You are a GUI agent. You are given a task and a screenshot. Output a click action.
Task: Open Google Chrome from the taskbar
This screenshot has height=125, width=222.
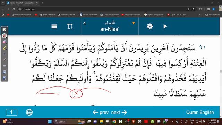114,122
